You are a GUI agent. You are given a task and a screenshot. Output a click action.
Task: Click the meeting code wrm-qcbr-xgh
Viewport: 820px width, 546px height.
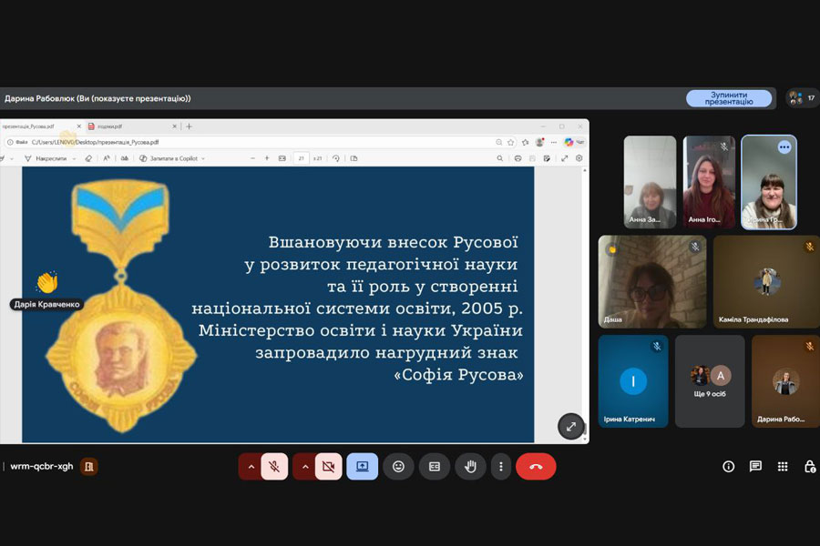[42, 466]
